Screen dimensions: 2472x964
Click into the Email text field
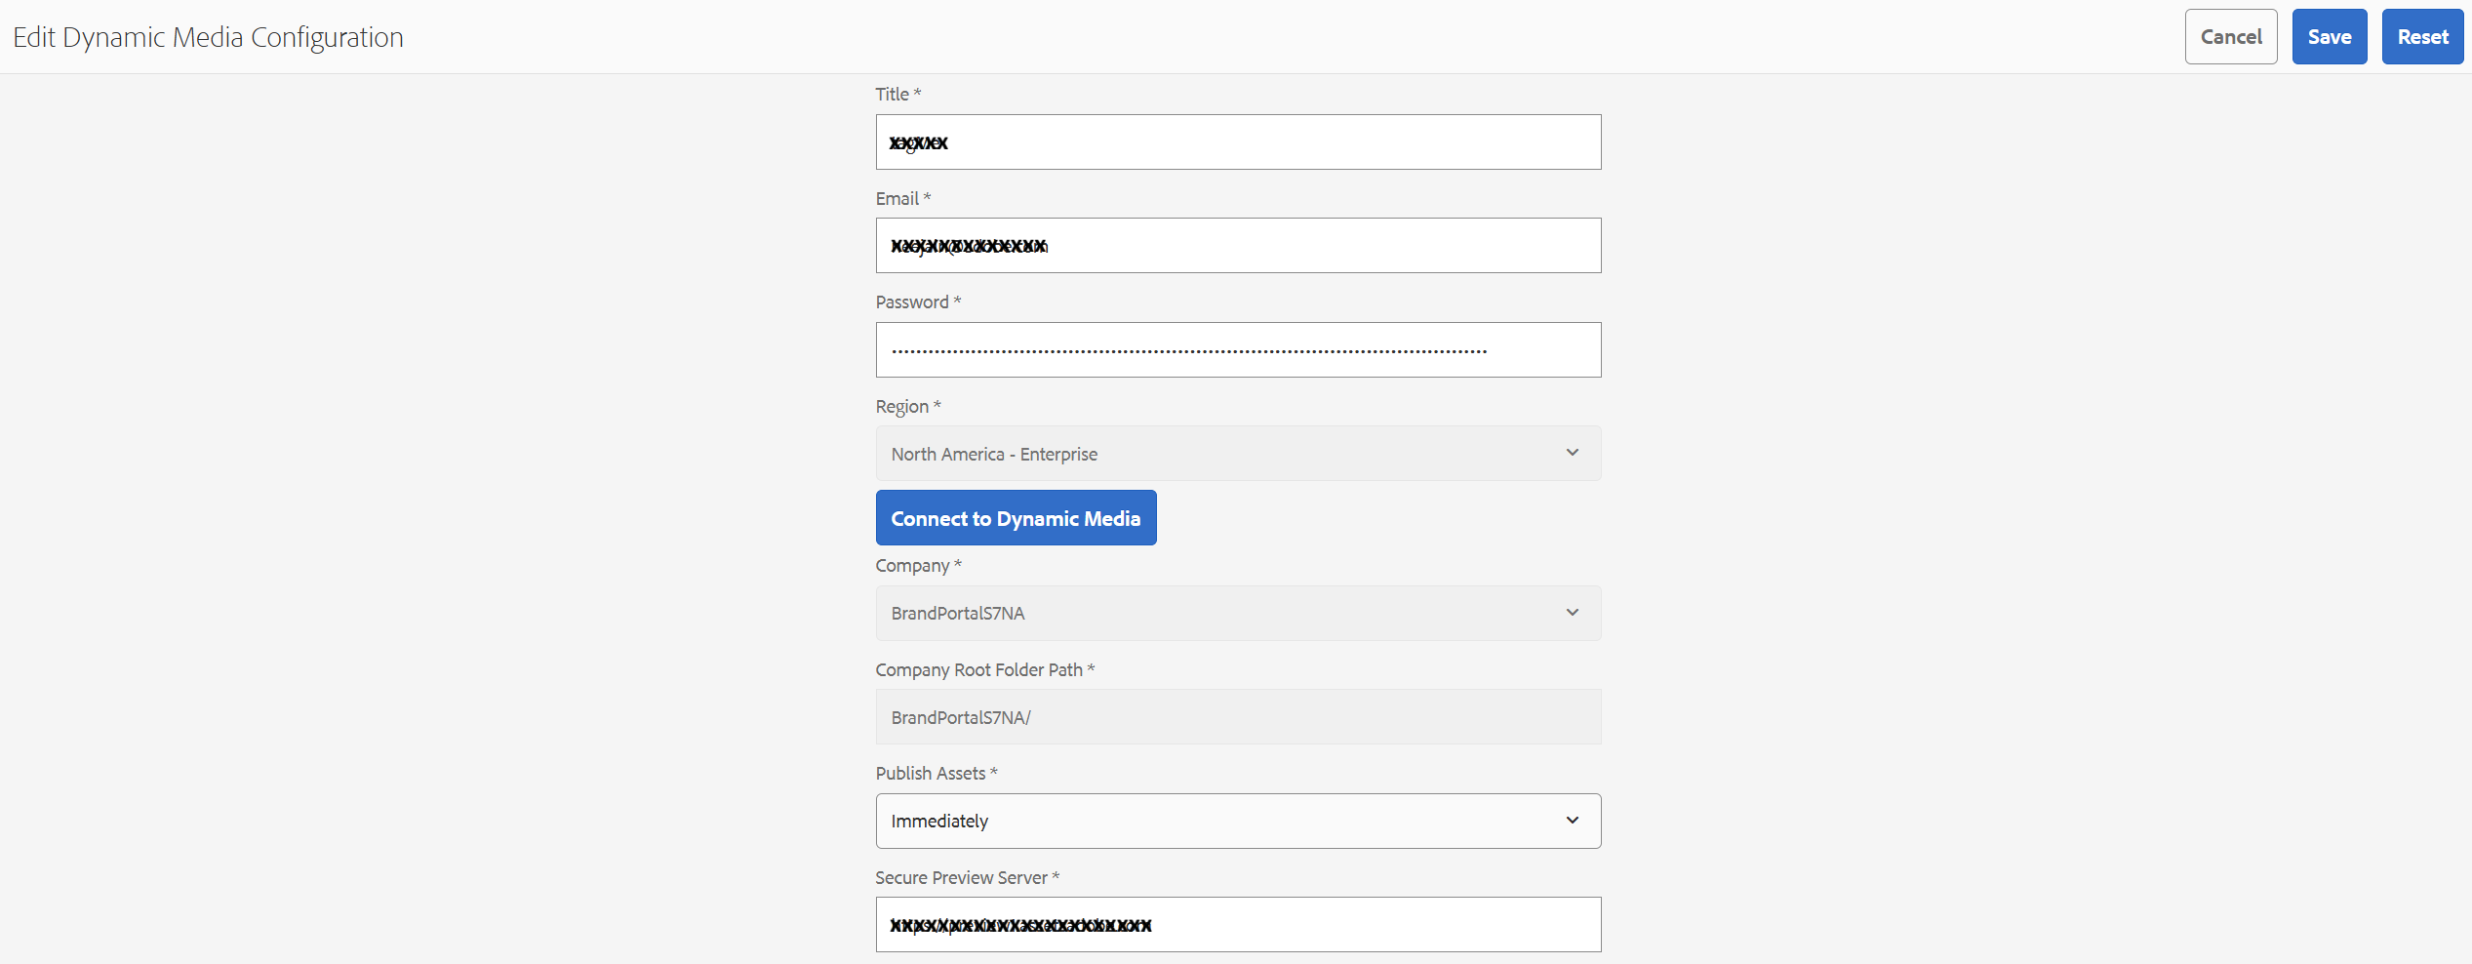click(x=1237, y=246)
